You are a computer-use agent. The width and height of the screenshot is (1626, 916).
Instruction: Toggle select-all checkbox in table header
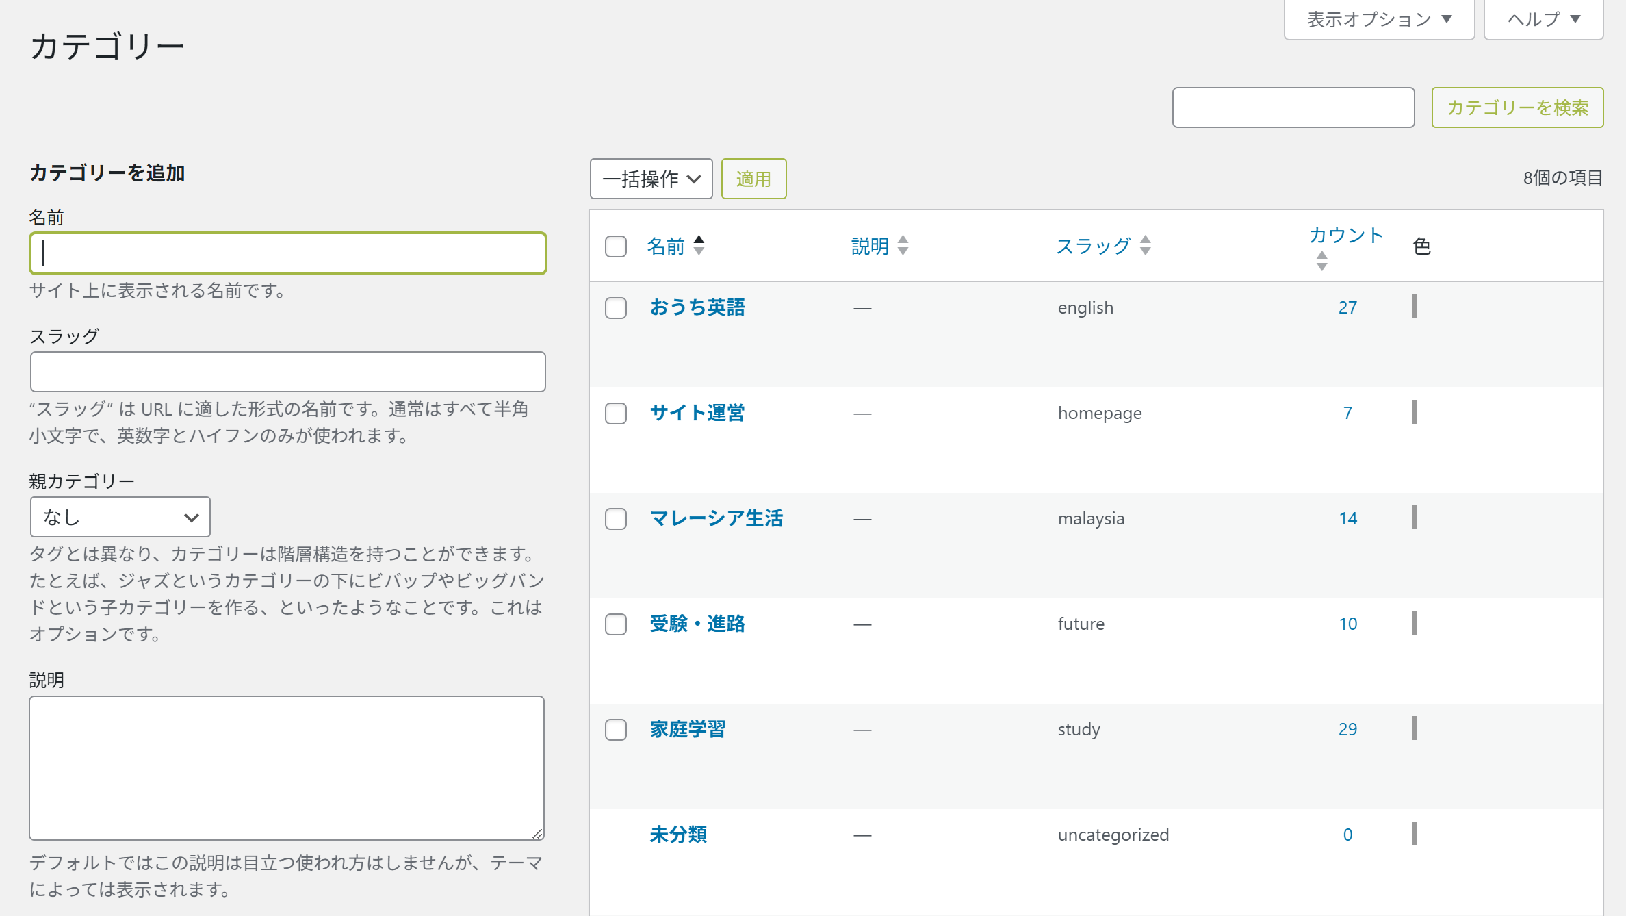[616, 246]
